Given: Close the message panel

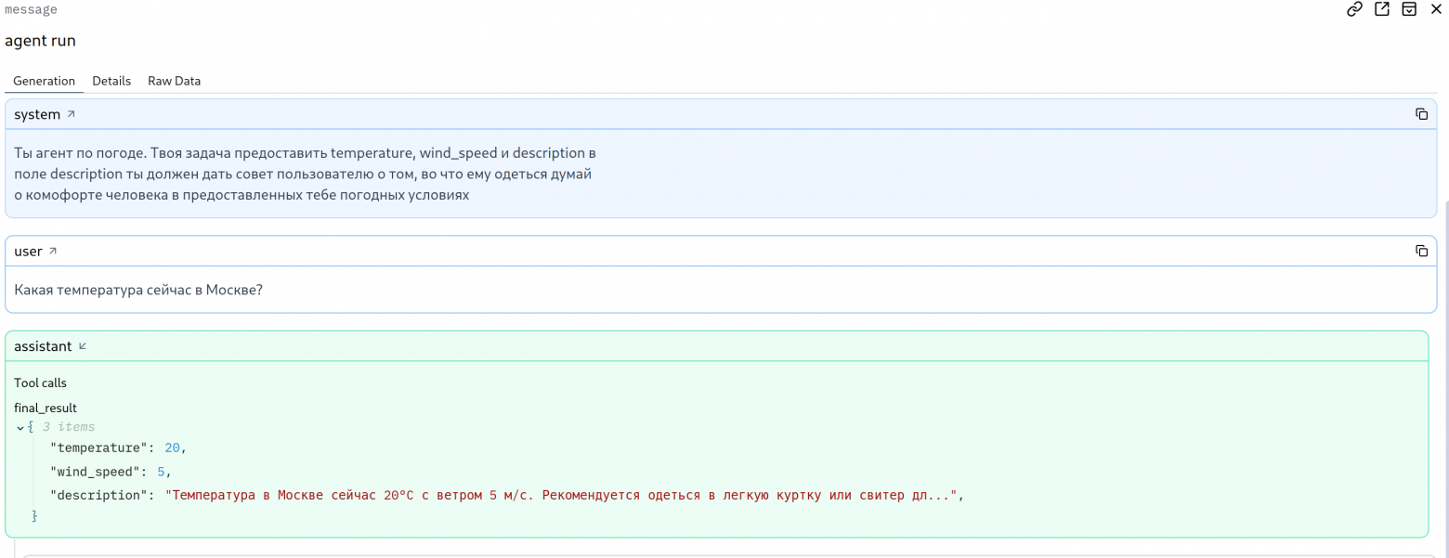Looking at the screenshot, I should (1435, 9).
